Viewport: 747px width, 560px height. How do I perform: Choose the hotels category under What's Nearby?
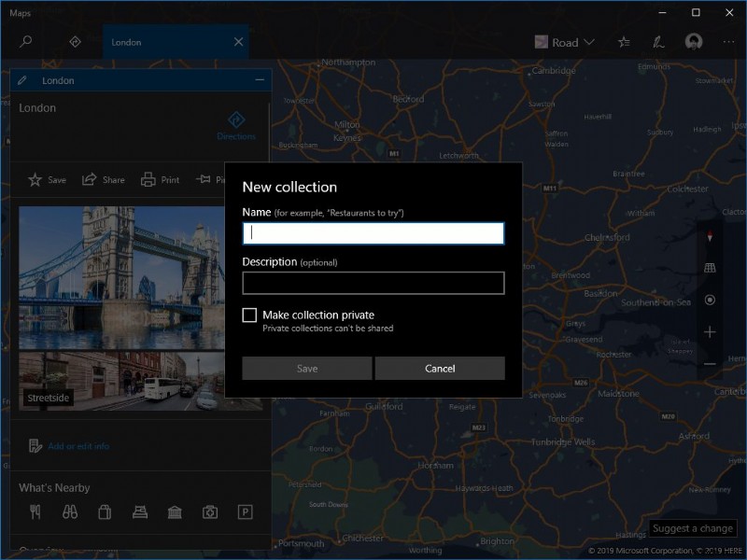[x=138, y=511]
